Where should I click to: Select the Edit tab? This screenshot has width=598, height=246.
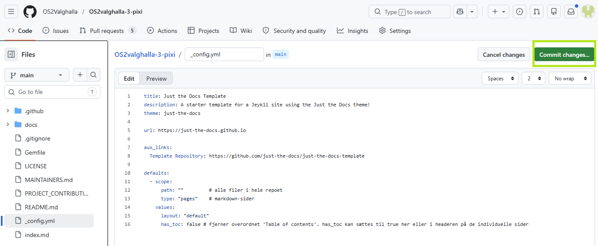coord(129,79)
